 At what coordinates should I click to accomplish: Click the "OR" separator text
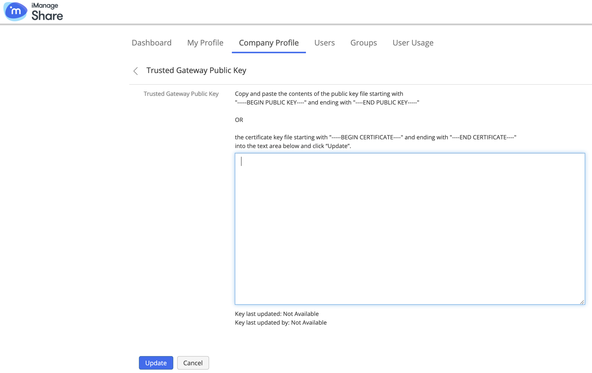pos(239,120)
